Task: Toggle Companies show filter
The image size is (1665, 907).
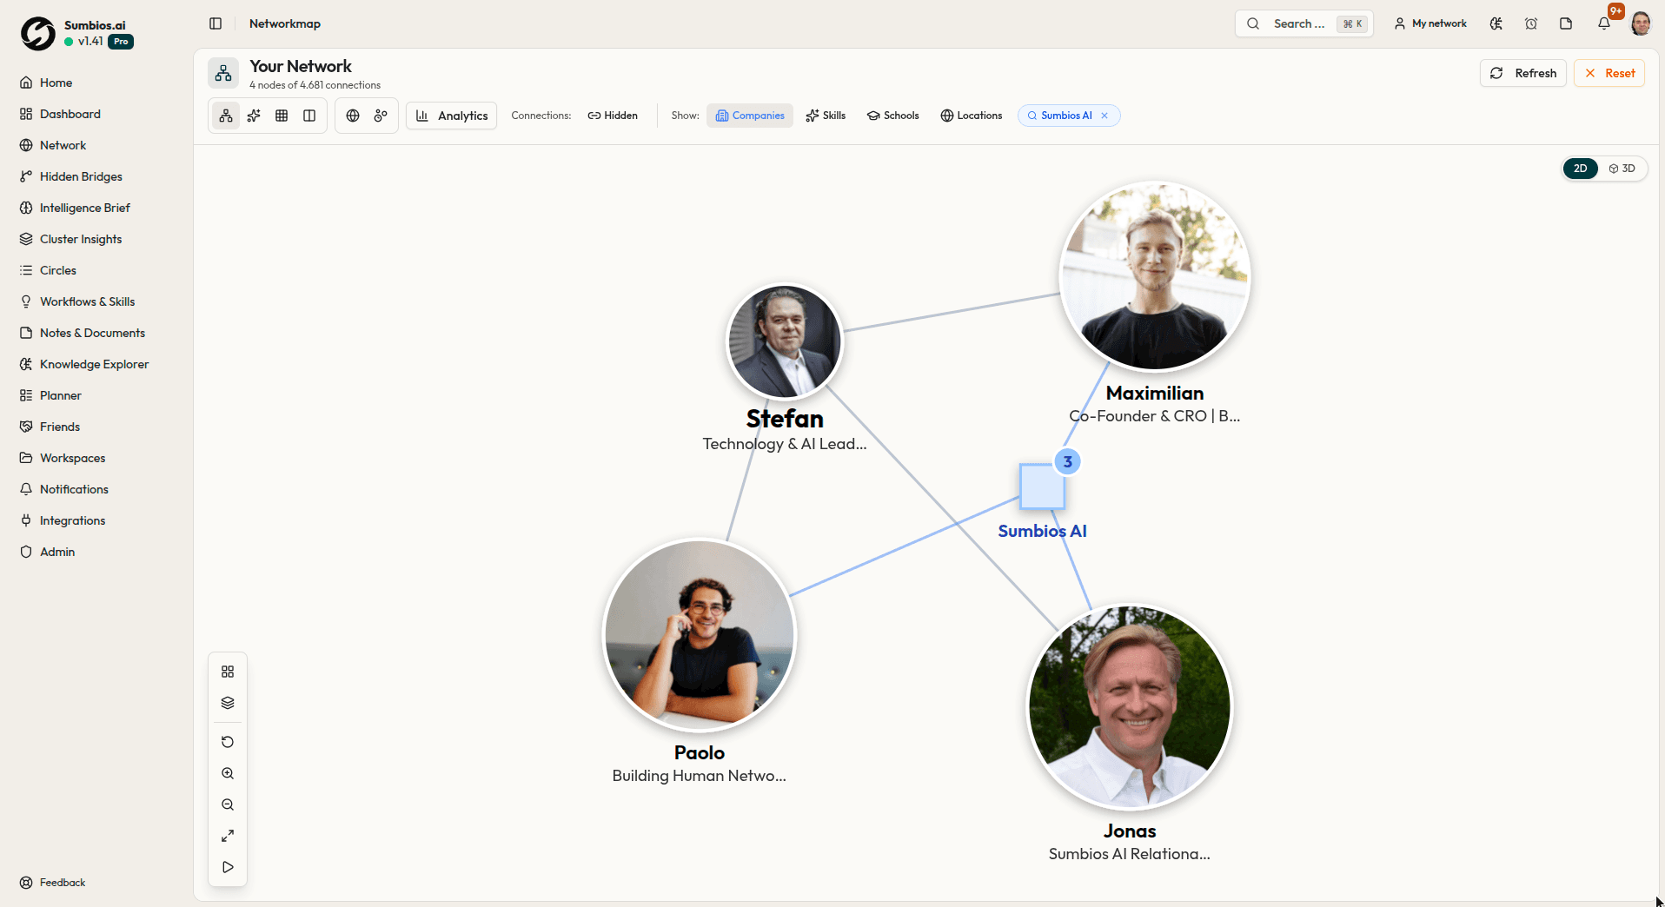Action: [750, 116]
